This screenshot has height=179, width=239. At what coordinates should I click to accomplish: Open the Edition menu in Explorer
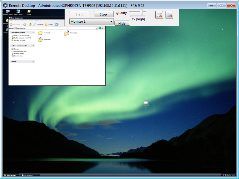(17, 21)
